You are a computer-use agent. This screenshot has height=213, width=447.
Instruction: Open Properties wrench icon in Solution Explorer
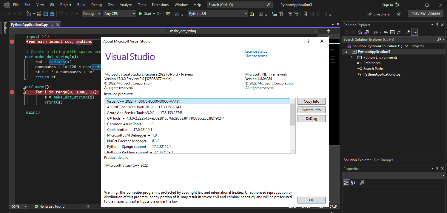point(408,32)
